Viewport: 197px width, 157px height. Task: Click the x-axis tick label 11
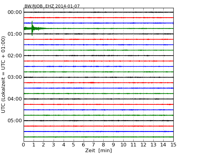pos(133,145)
